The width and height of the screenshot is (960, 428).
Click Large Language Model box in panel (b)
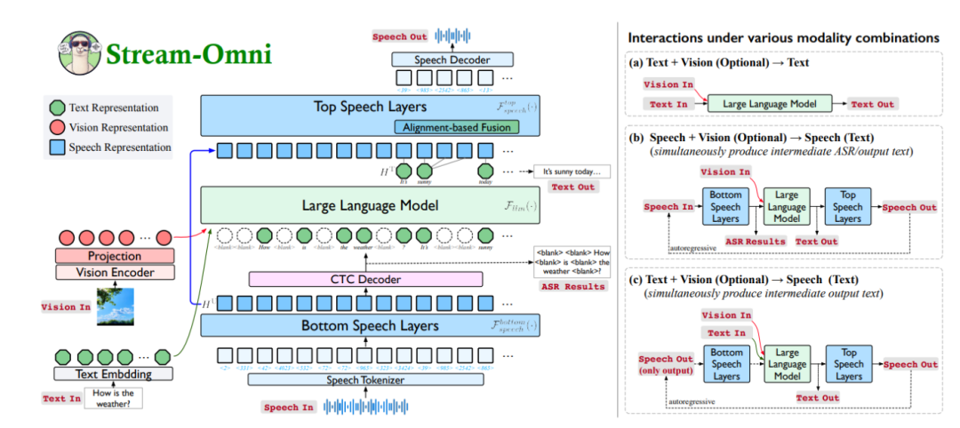(788, 207)
